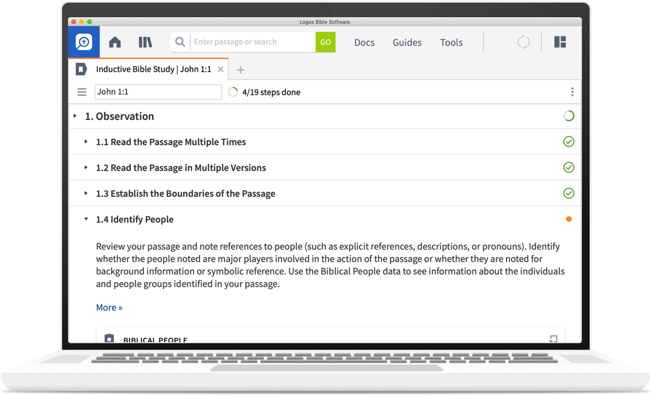Close the Inductive Bible Study tab

[221, 70]
